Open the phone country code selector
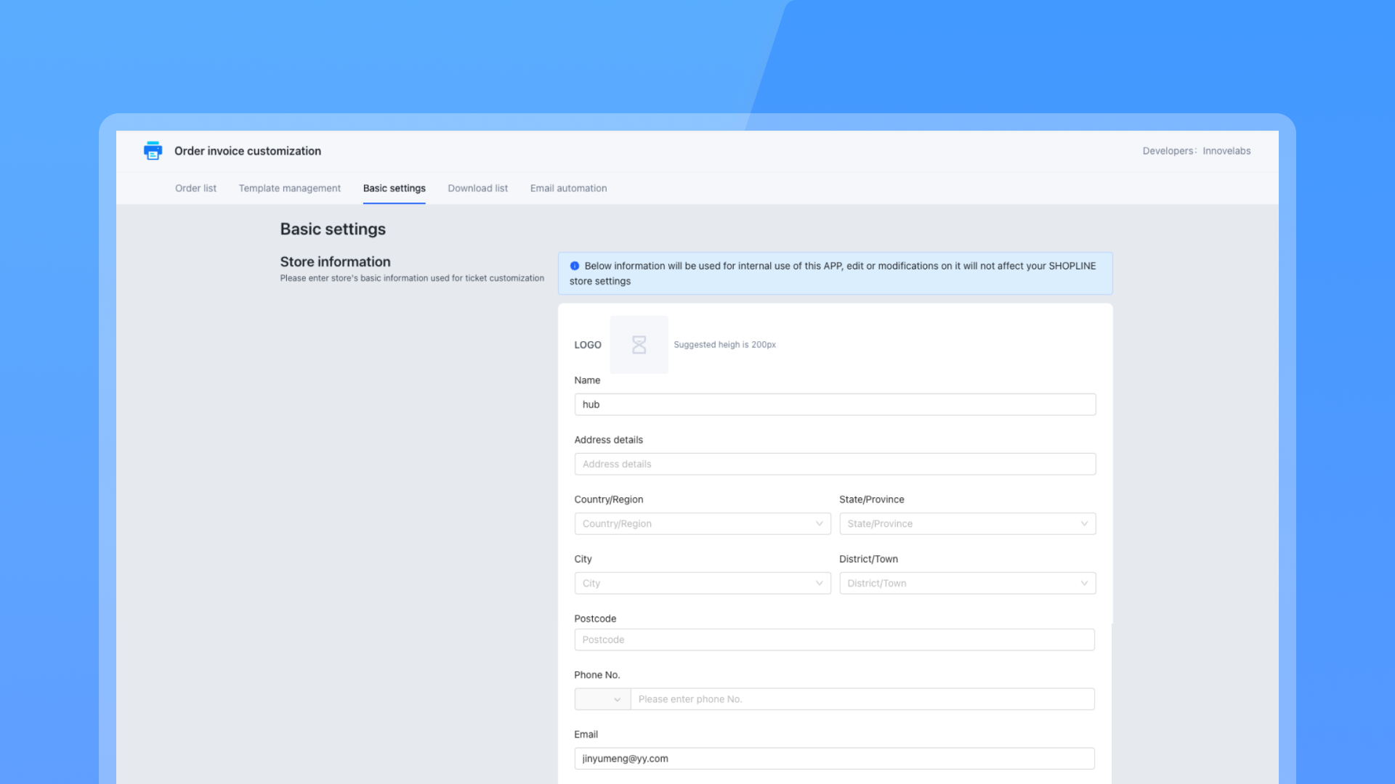Viewport: 1395px width, 784px height. click(602, 699)
